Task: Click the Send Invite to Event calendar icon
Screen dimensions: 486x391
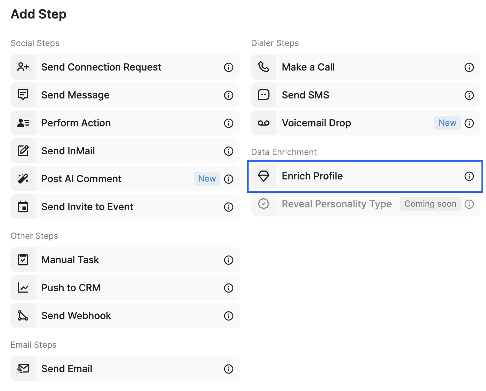Action: (23, 207)
